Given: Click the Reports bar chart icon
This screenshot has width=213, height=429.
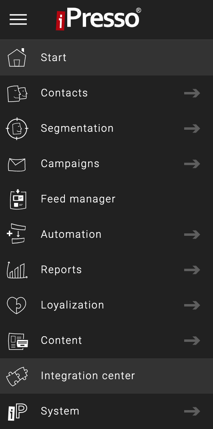Looking at the screenshot, I should [17, 270].
